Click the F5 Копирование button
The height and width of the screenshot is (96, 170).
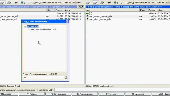click(58, 94)
